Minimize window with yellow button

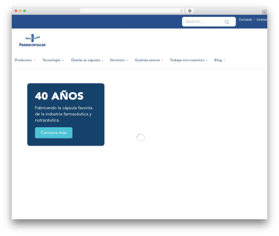(20, 11)
